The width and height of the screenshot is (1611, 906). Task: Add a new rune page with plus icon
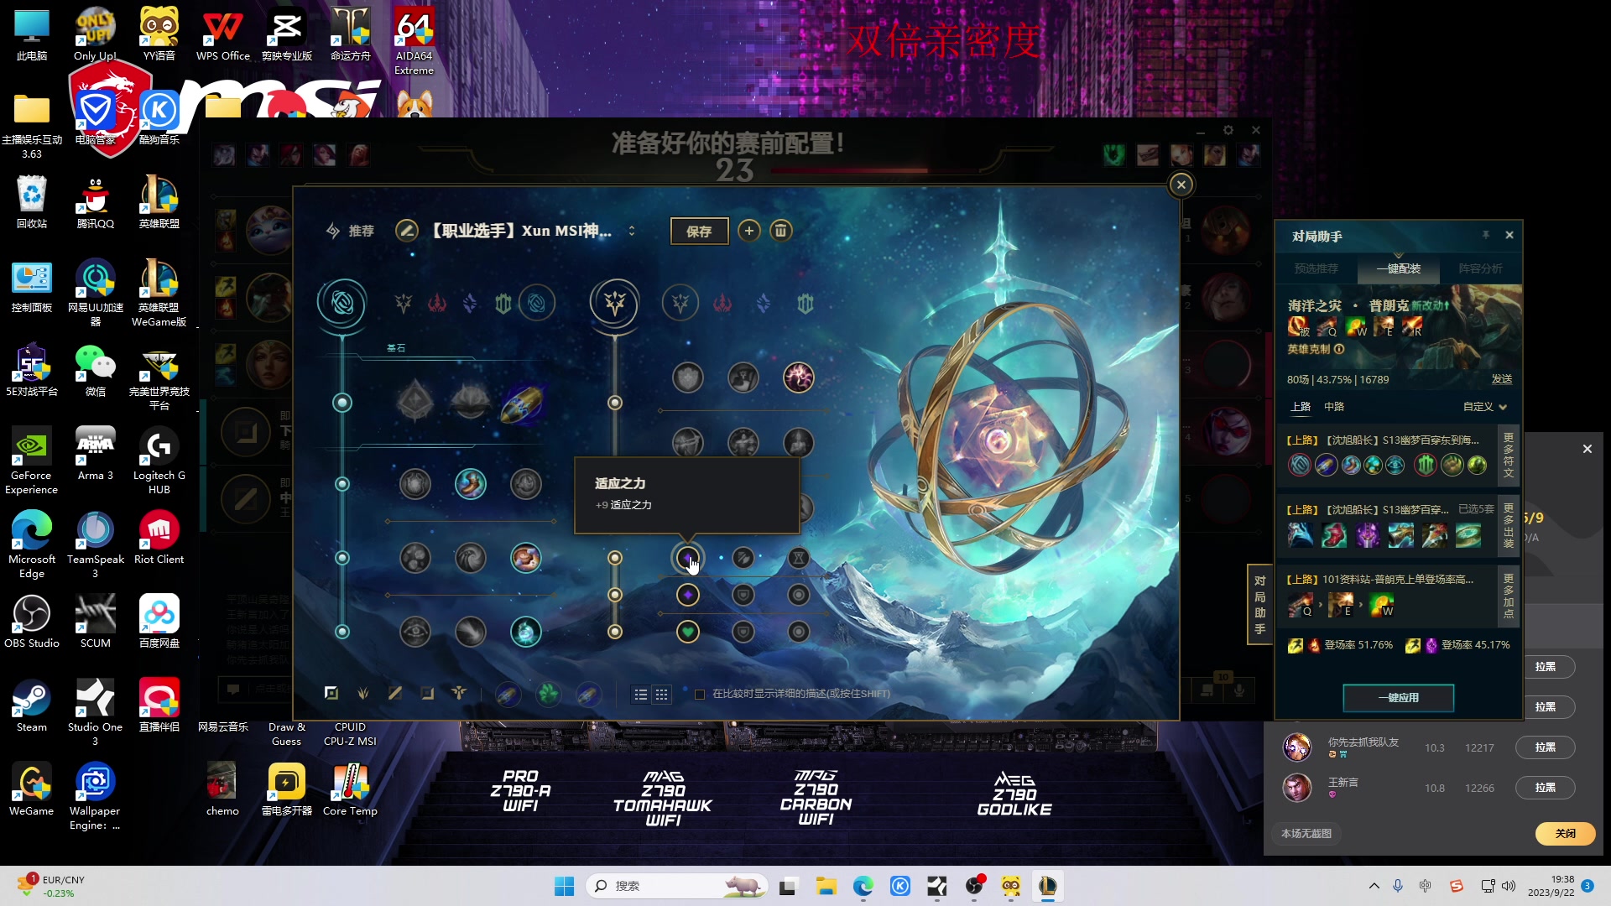point(748,231)
